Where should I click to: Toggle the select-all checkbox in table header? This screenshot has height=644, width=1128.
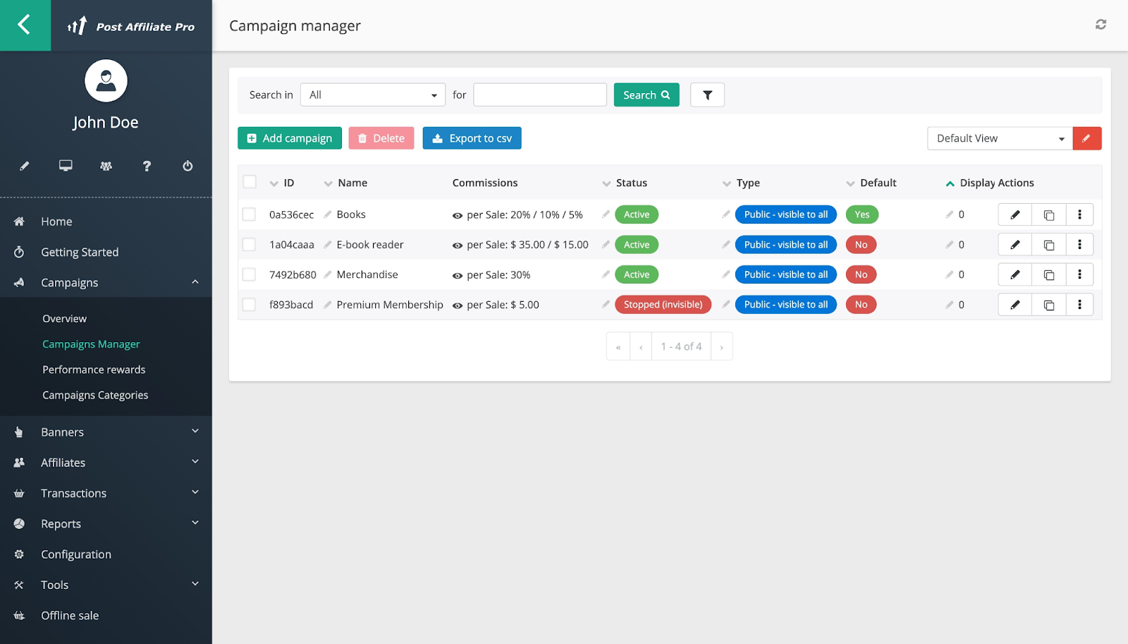pos(249,181)
